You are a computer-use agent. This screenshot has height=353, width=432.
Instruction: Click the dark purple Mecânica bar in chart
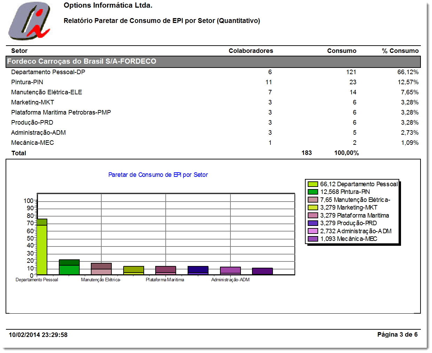(x=262, y=272)
